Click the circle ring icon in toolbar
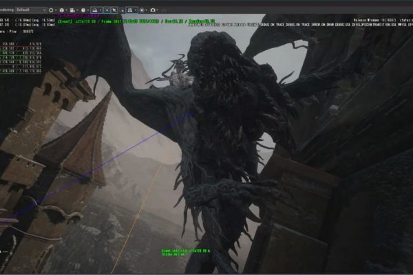This screenshot has height=275, width=413. pyautogui.click(x=51, y=10)
